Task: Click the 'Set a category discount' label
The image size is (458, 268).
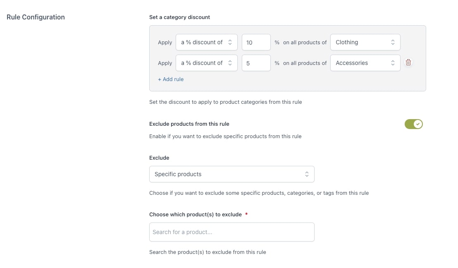Action: [179, 17]
